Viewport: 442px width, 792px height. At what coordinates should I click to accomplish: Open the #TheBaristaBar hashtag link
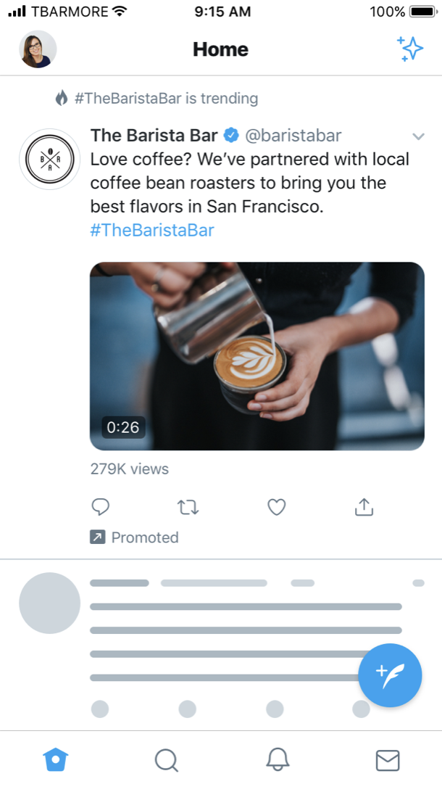point(152,231)
